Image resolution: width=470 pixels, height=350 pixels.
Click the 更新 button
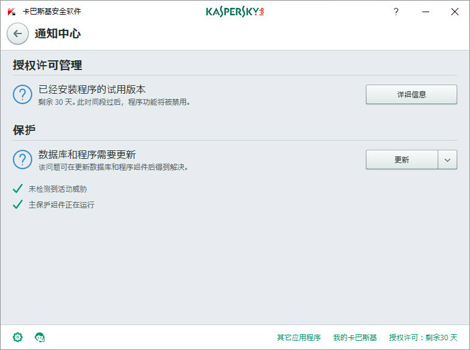(x=402, y=159)
